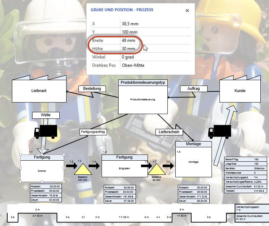This screenshot has height=226, width=269.
Task: Edit the Y value 100 mm
Action: click(155, 32)
